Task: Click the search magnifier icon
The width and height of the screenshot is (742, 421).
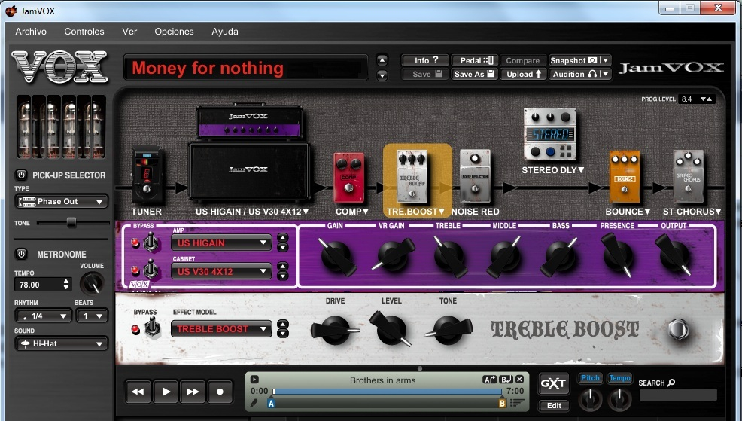Action: (671, 382)
